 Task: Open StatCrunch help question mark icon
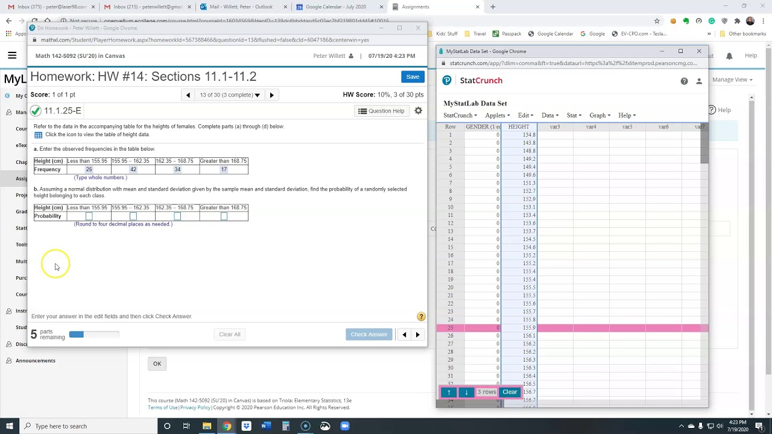point(684,81)
